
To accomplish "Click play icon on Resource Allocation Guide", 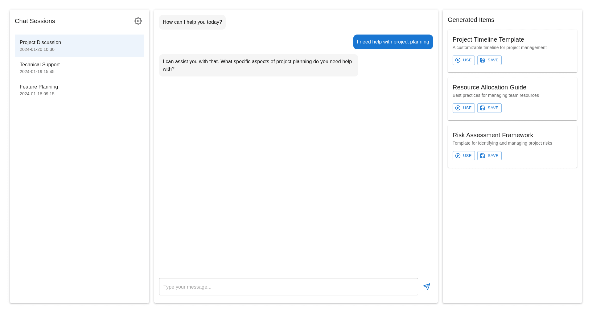I will coord(458,108).
